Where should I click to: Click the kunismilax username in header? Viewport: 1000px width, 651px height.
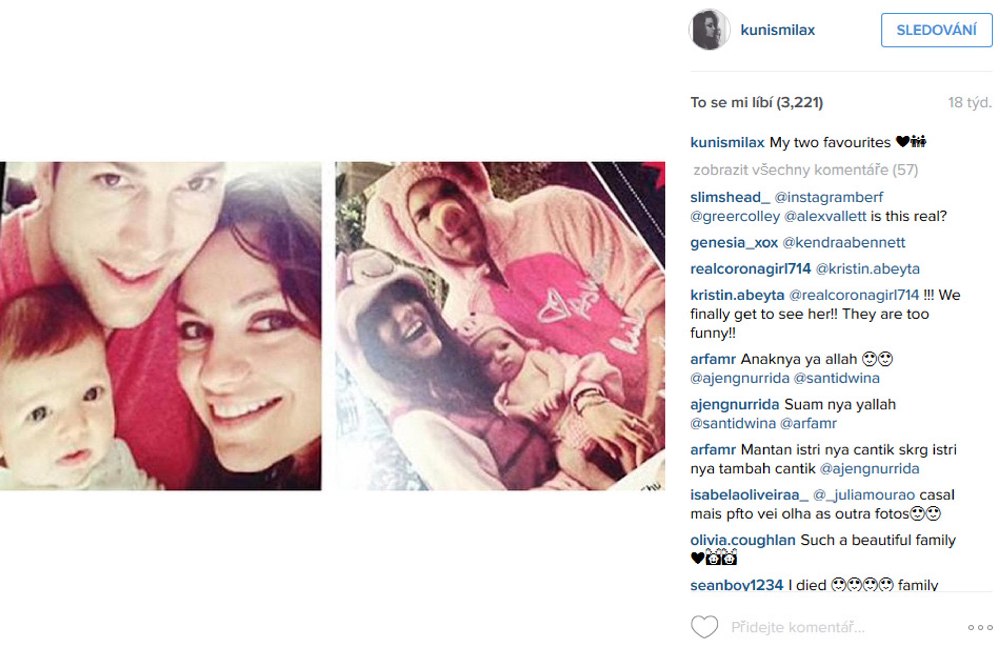click(x=778, y=30)
